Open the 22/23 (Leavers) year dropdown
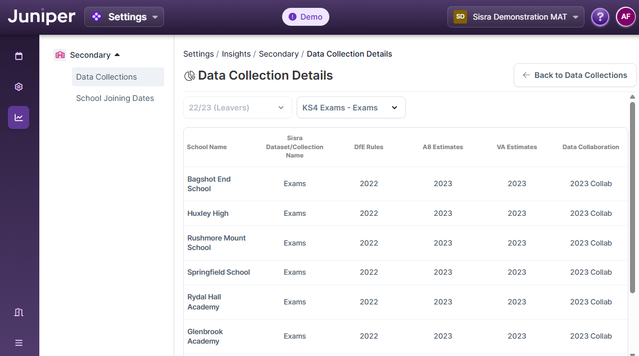Screen dimensions: 639x356 tap(237, 108)
